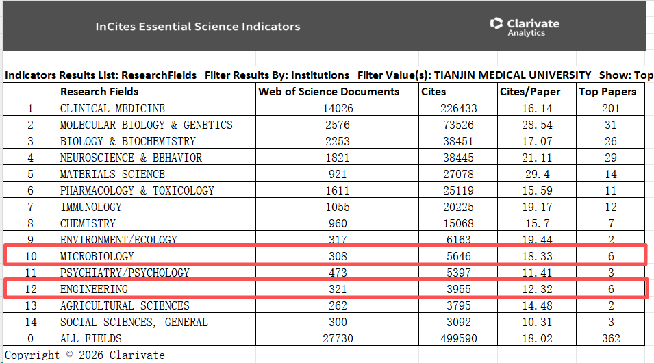
Task: Click documents value 1055 for Immunology
Action: [x=338, y=207]
